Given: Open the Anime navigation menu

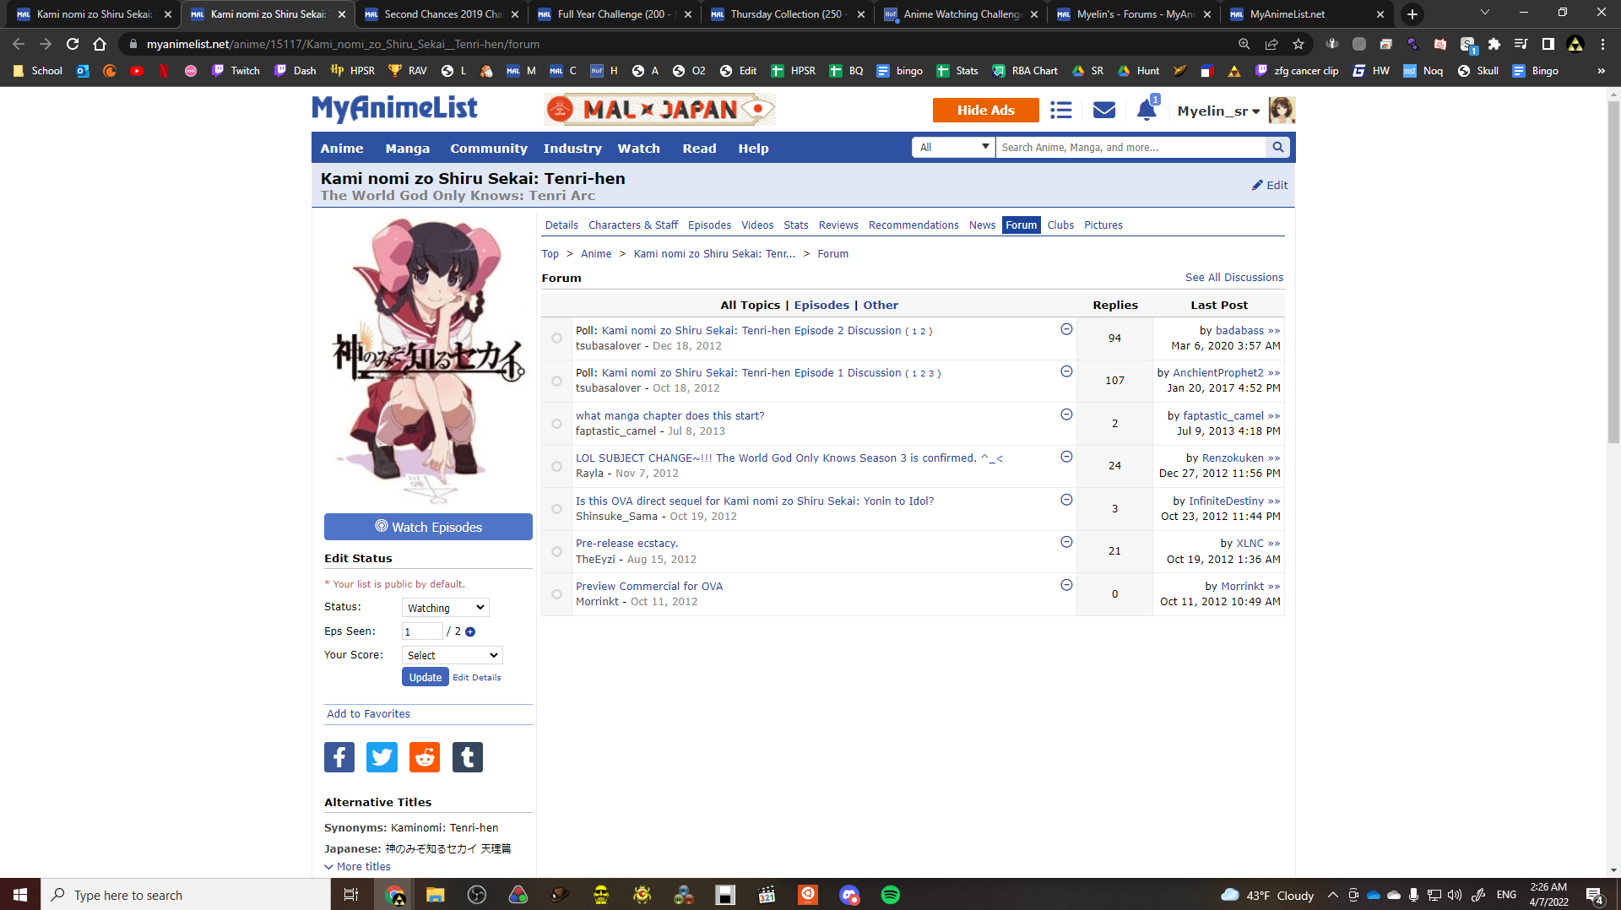Looking at the screenshot, I should [342, 149].
